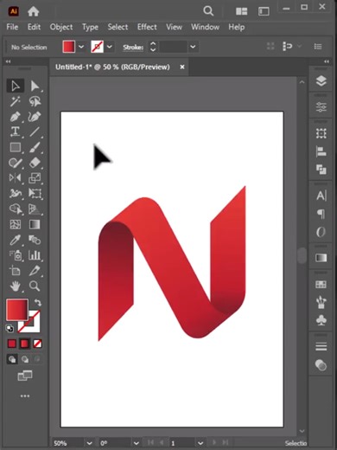The image size is (337, 450).
Task: Open fill color dropdown in control bar
Action: (x=81, y=47)
